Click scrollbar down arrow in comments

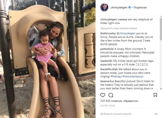click(x=161, y=89)
